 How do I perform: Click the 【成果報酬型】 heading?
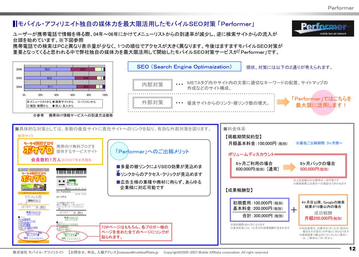[239, 190]
